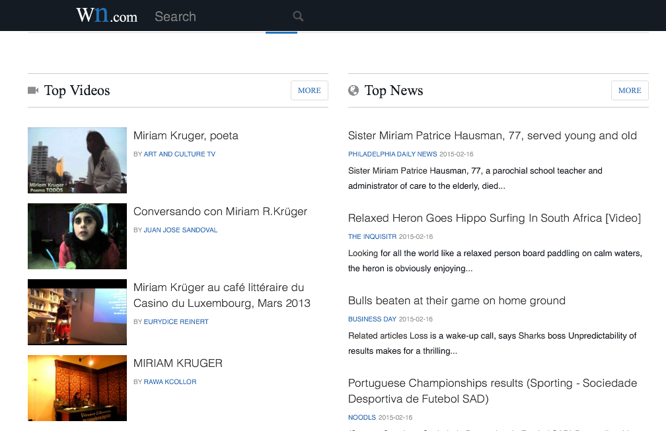666x431 pixels.
Task: Open the Relaxed Heron Hippo Surfing headline
Action: (x=494, y=218)
